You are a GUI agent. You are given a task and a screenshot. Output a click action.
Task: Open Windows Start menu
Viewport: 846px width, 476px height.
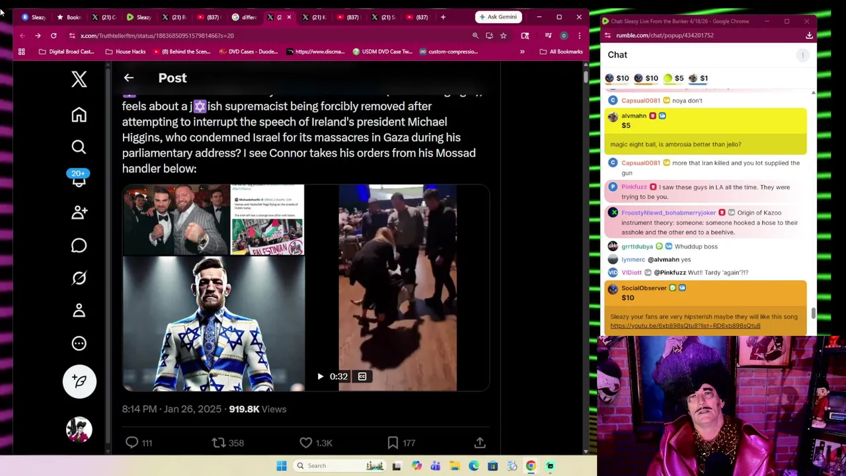coord(282,466)
